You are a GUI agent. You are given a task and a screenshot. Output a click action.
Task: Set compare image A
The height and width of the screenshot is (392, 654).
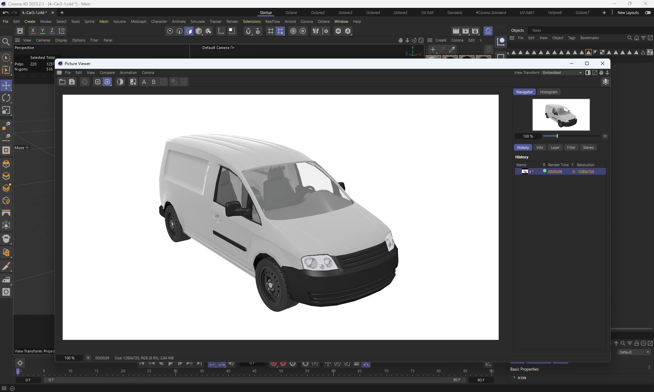click(x=144, y=82)
